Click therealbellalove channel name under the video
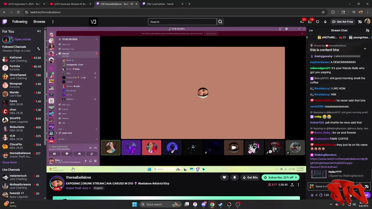The width and height of the screenshot is (372, 209). [x=78, y=177]
